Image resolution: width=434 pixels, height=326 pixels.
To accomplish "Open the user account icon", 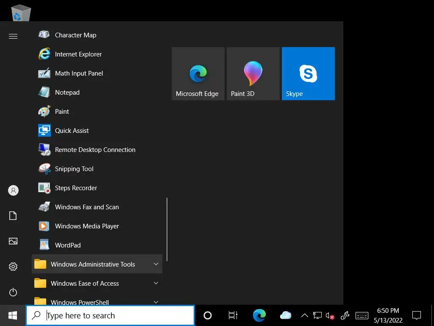I will pyautogui.click(x=13, y=191).
